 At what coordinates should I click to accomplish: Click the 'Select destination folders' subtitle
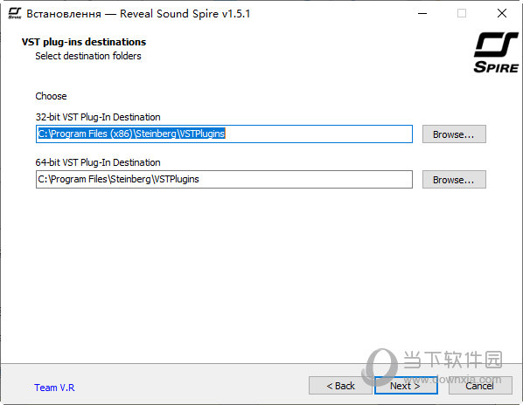tap(88, 56)
